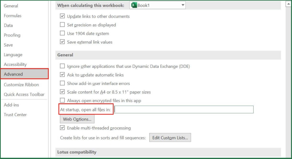This screenshot has height=159, width=292.
Task: Open the Accessibility options
Action: pyautogui.click(x=15, y=65)
